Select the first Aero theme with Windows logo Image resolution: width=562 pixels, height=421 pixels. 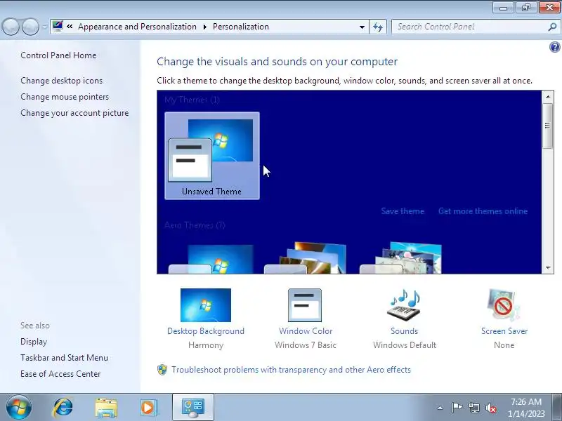(212, 259)
